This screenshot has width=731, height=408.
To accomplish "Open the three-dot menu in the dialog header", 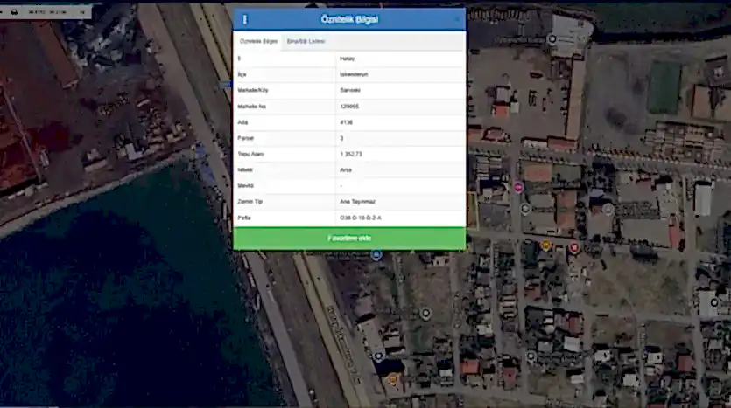I will (244, 19).
